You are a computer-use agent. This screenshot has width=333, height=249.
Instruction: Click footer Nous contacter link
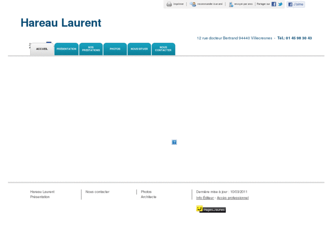(98, 192)
